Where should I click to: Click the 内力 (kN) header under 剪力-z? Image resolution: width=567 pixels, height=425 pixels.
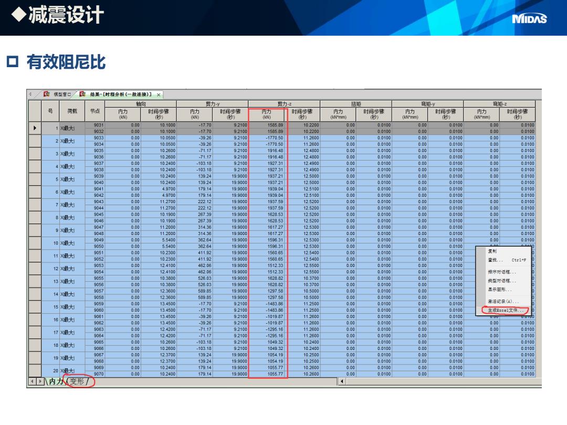click(x=267, y=114)
